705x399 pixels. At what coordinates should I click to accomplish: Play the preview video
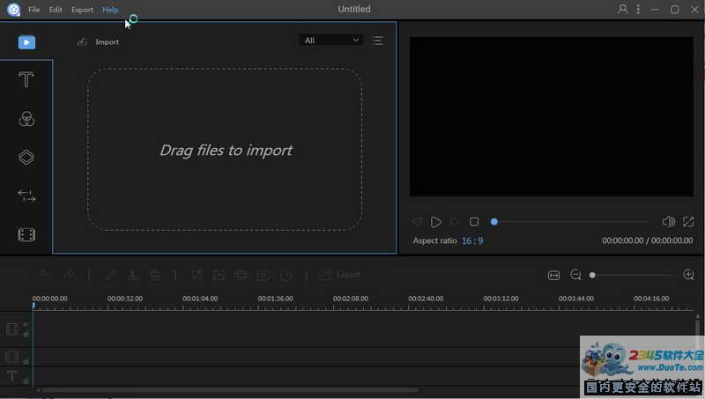[435, 222]
